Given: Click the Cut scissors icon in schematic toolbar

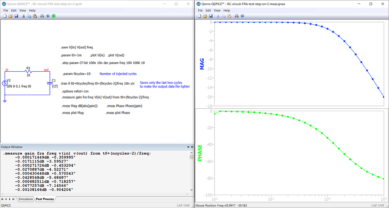Looking at the screenshot, I should tap(24, 16).
